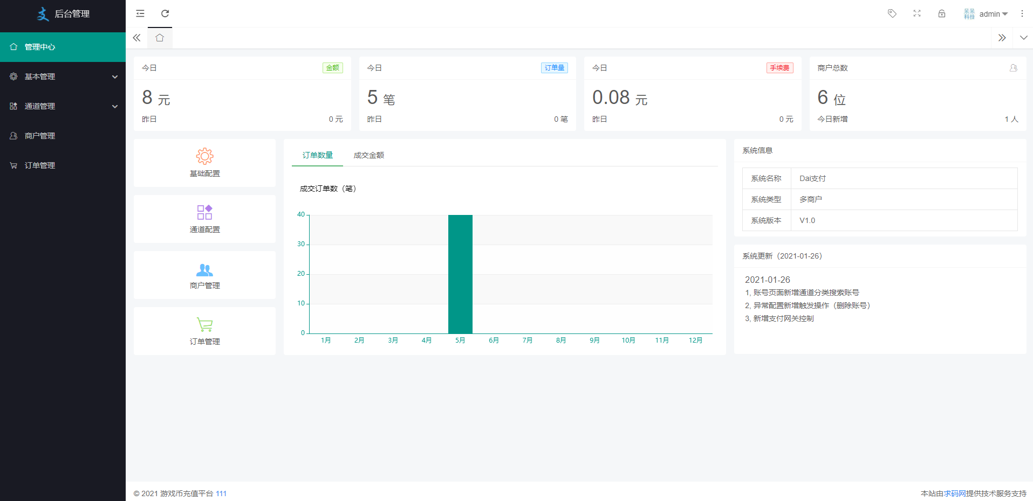The image size is (1033, 501).
Task: Click the May bar in chart
Action: coord(460,274)
